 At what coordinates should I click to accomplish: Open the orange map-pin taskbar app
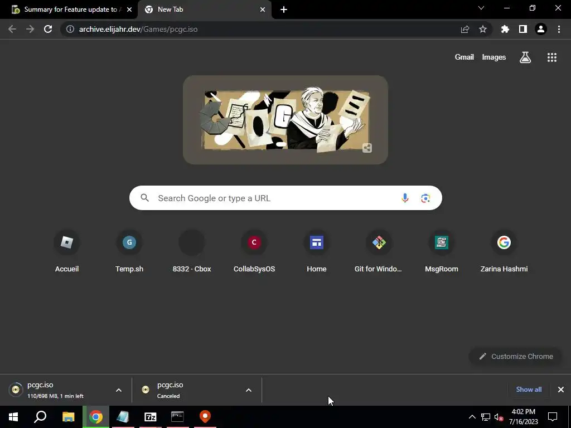[205, 417]
